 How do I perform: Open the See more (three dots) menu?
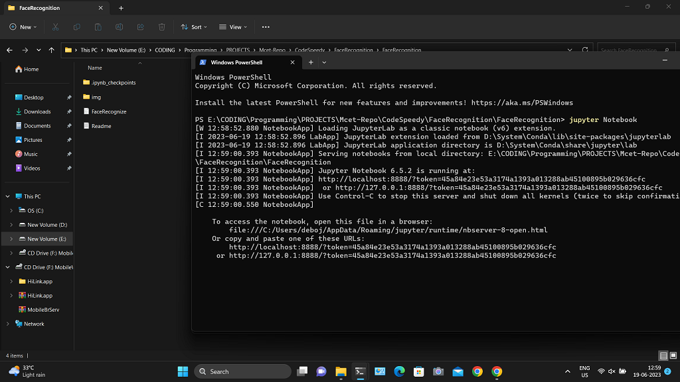[266, 27]
